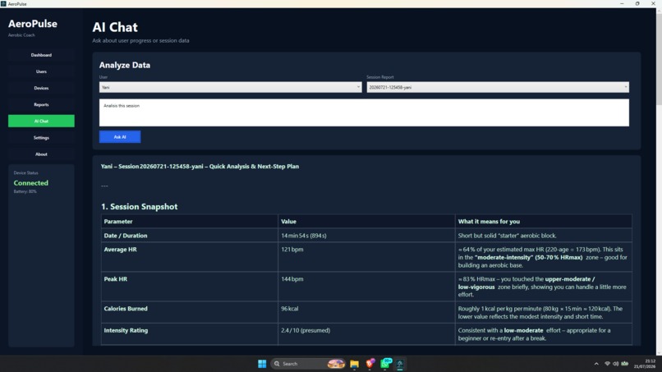Show hidden system tray icons
Viewport: 662px width, 372px height.
[596, 364]
